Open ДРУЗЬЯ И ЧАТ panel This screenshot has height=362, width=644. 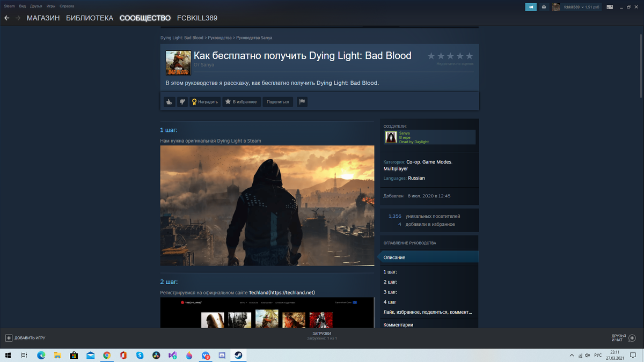click(x=624, y=338)
